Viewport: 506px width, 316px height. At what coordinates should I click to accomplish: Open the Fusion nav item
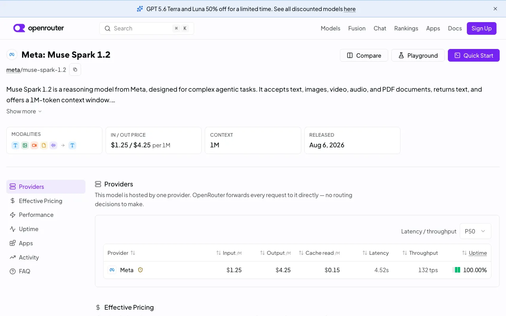pyautogui.click(x=357, y=28)
